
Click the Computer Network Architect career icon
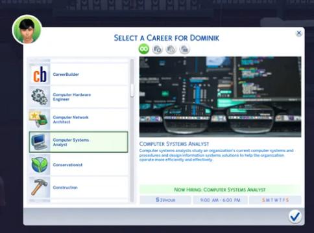(40, 119)
